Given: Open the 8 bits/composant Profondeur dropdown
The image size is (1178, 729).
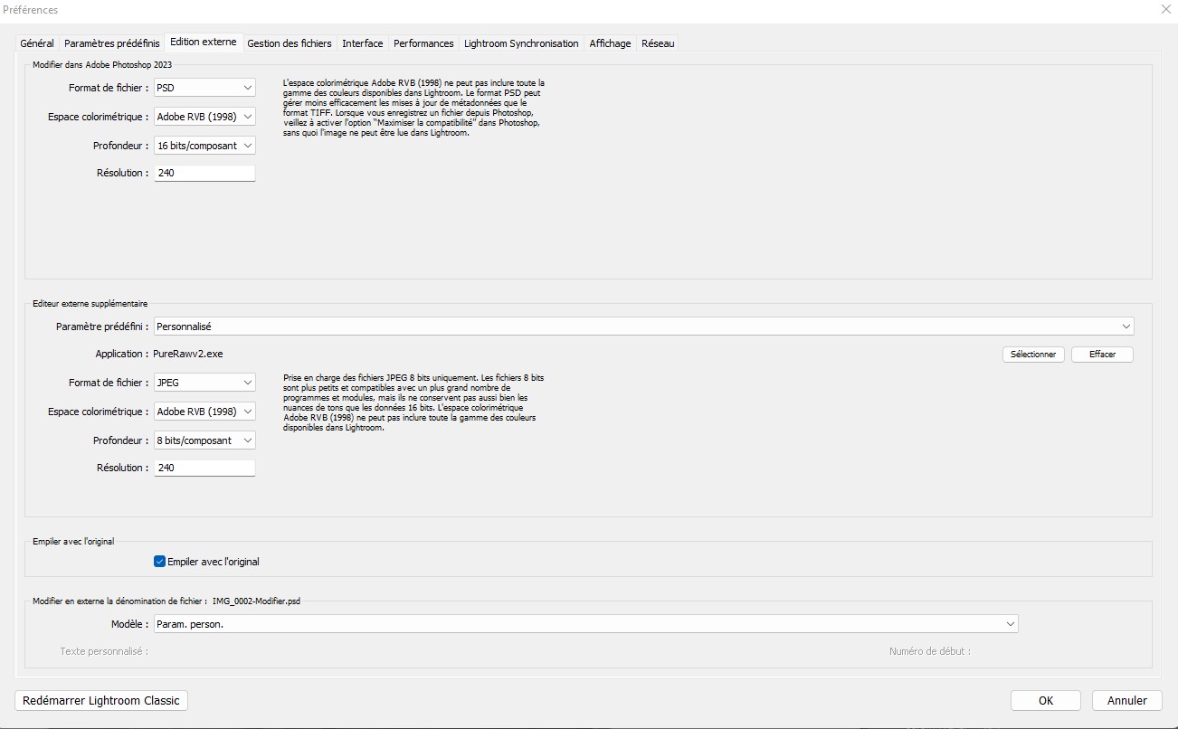Looking at the screenshot, I should [204, 440].
